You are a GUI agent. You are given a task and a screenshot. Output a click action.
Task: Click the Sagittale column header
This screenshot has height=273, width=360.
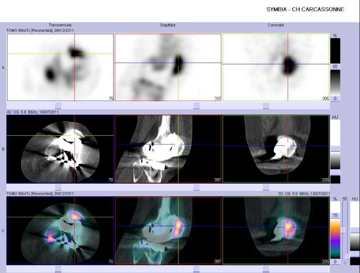168,25
